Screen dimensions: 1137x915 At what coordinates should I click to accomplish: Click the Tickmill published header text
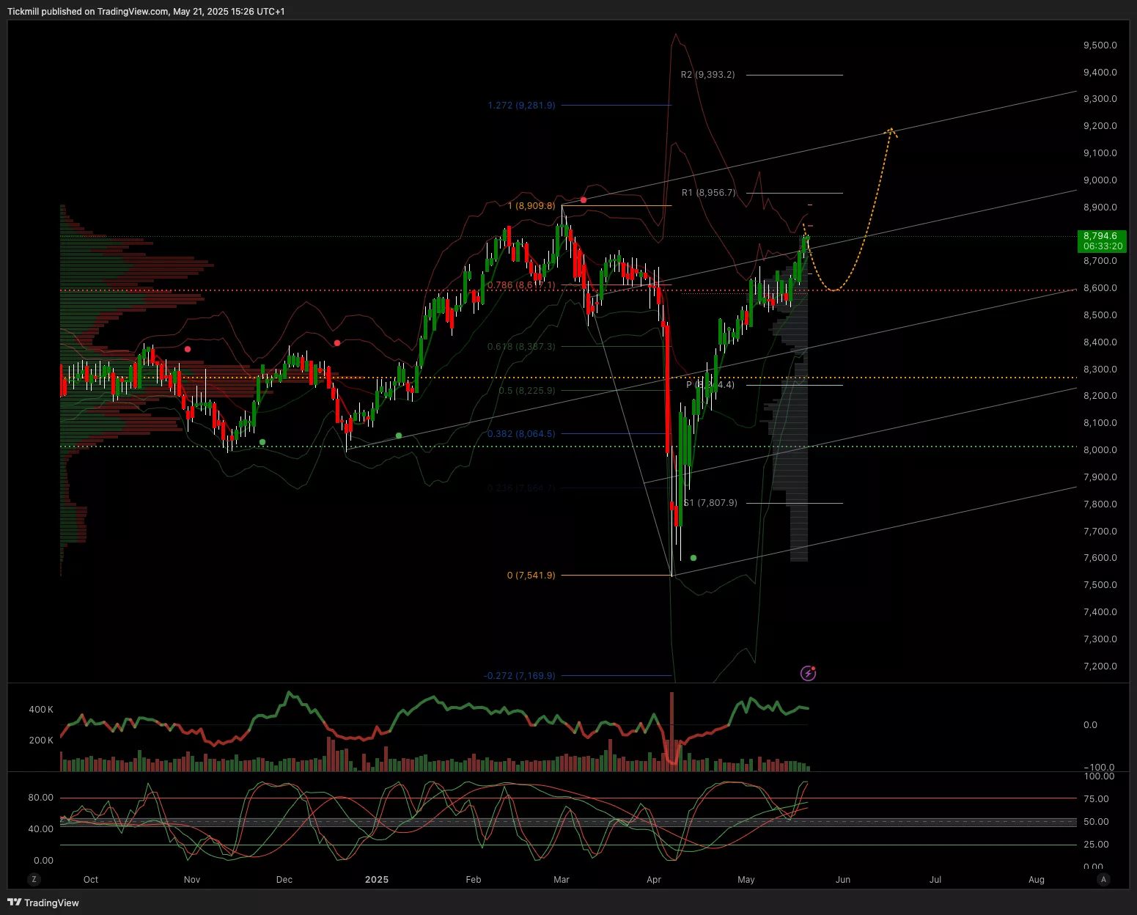146,12
